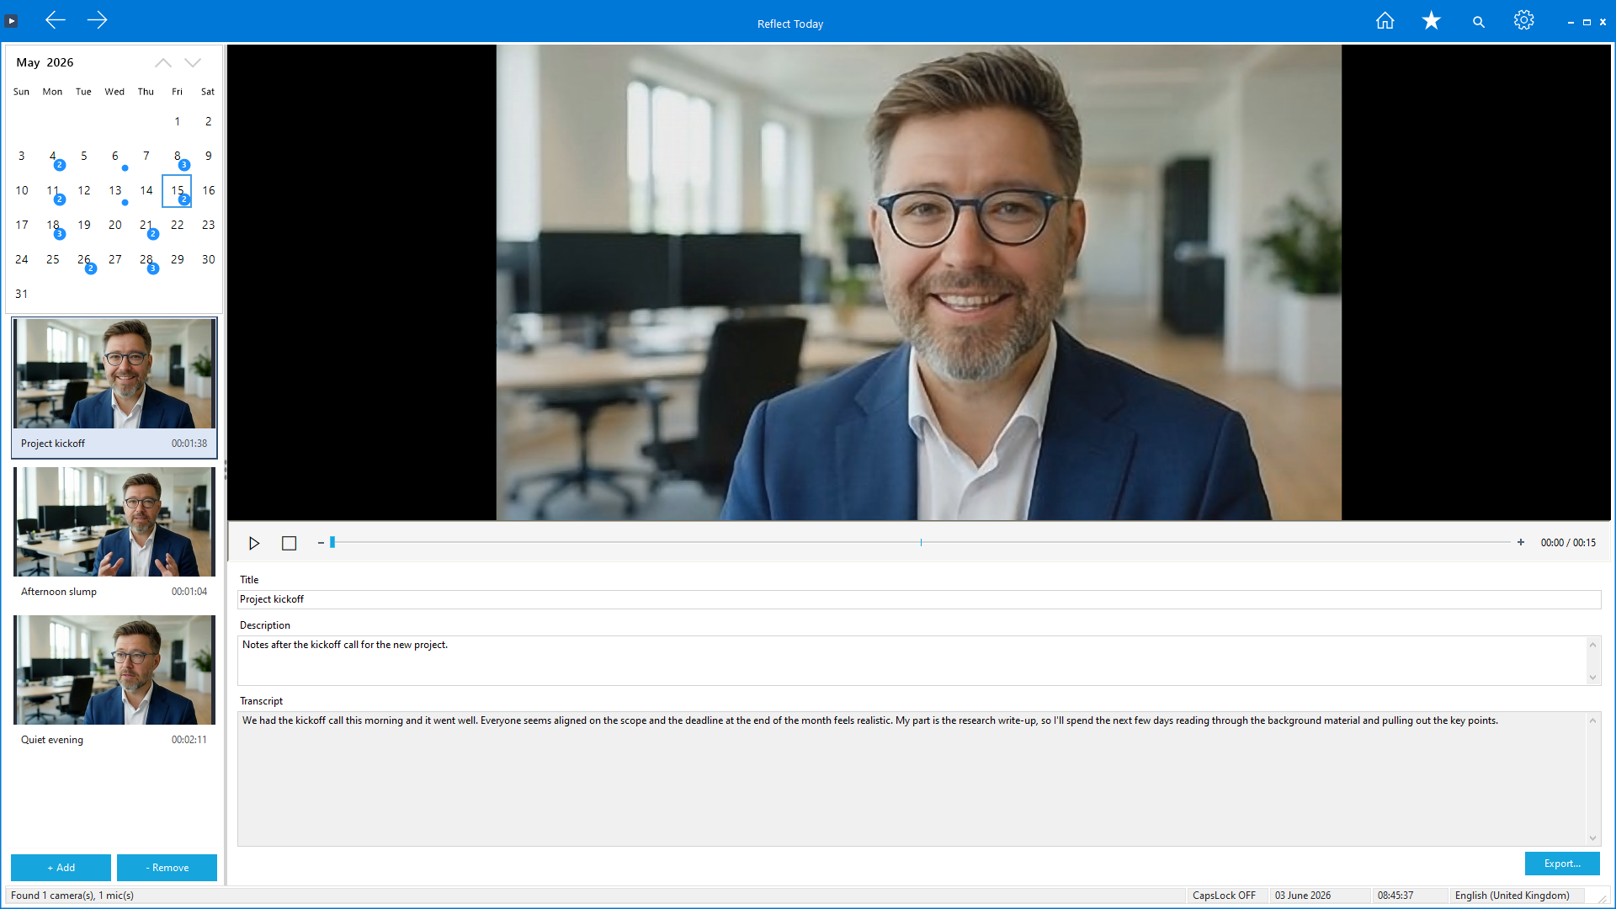Select May 4 on the calendar

[x=52, y=157]
